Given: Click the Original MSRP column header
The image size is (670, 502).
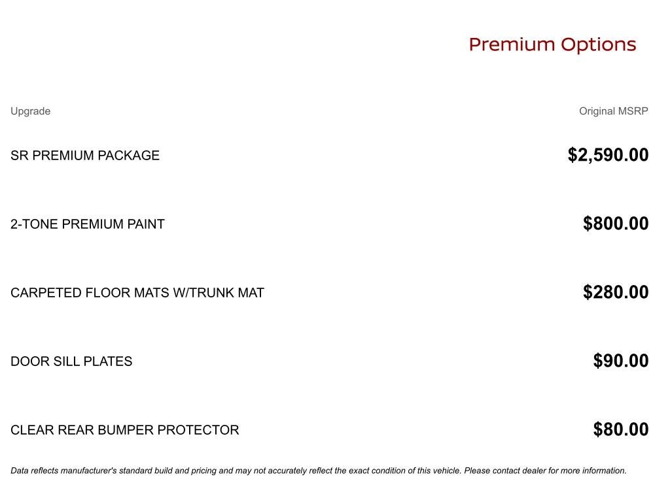Looking at the screenshot, I should [613, 111].
